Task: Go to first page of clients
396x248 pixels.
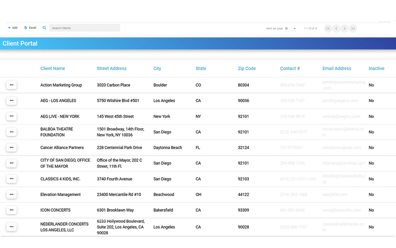Action: click(328, 28)
